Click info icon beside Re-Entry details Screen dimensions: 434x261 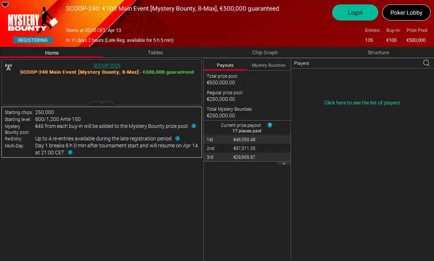pos(178,139)
